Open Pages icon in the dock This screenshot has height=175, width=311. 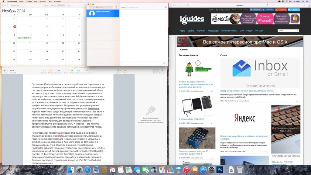(x=162, y=170)
